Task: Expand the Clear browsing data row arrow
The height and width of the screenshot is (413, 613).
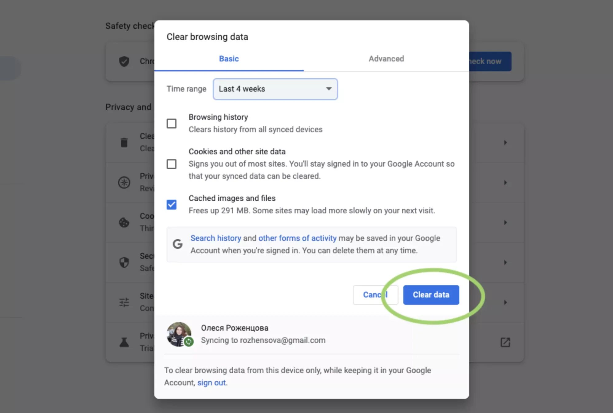Action: click(x=505, y=142)
